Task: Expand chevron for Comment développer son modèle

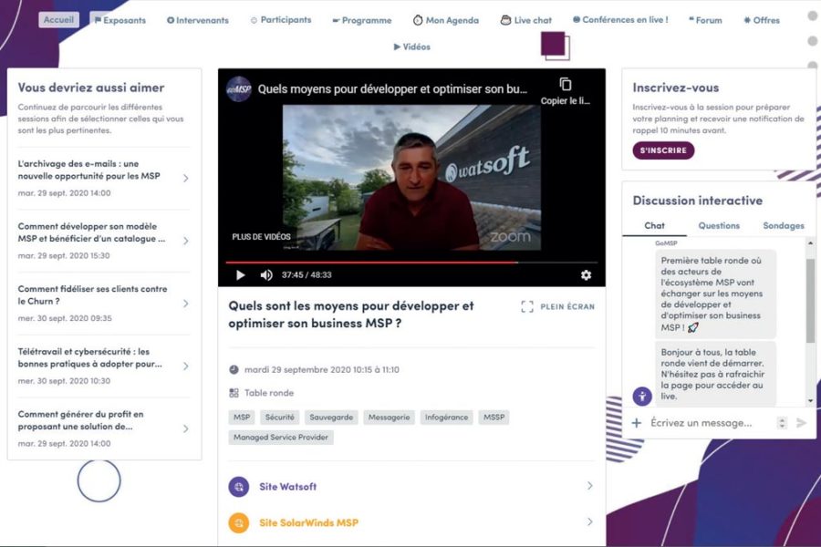Action: click(x=186, y=241)
